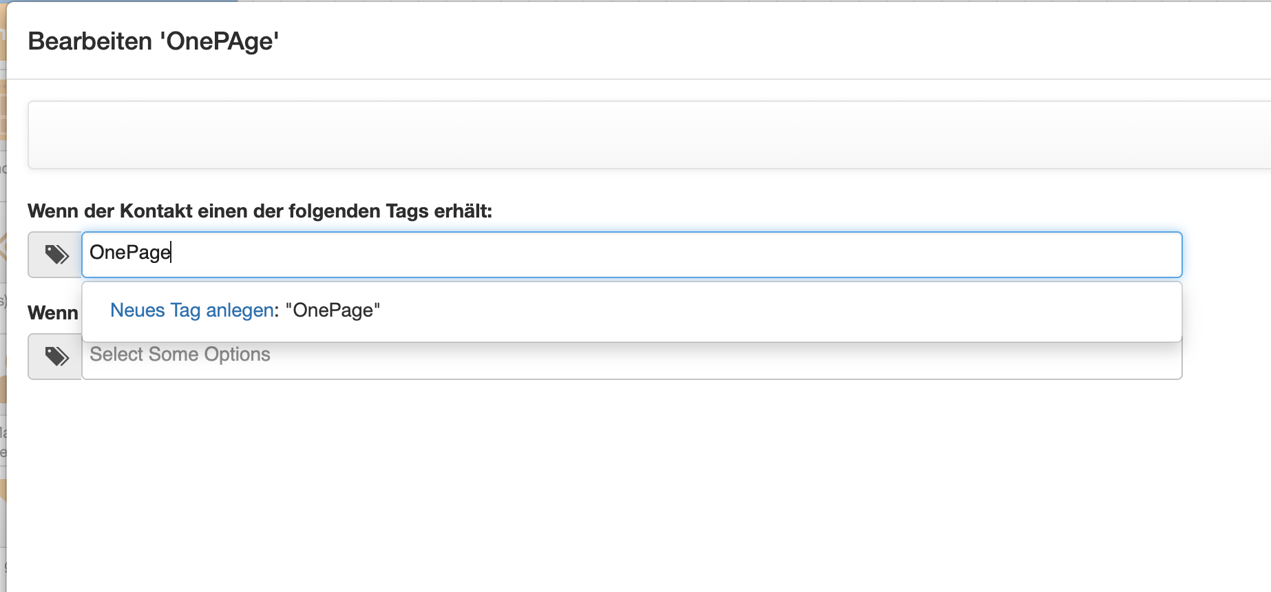Click the 'OnePAge' name in the dialog title
This screenshot has height=592, width=1271.
(219, 41)
